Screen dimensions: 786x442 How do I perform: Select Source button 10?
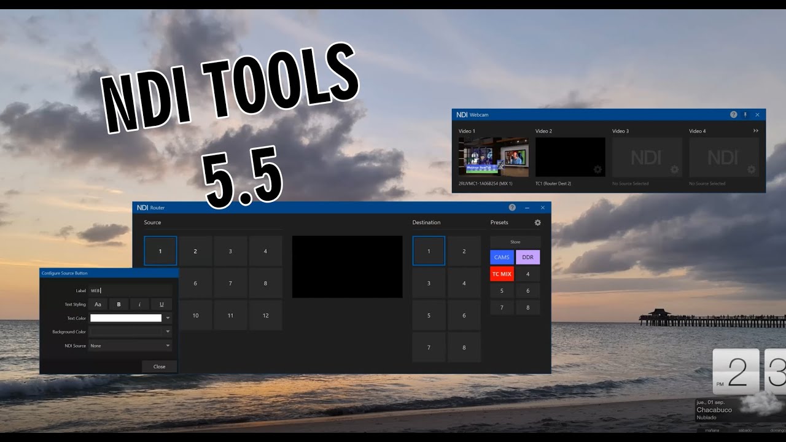[x=195, y=316]
